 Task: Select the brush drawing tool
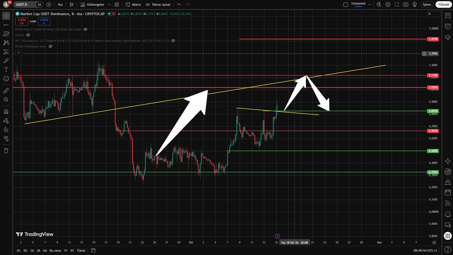(x=6, y=61)
